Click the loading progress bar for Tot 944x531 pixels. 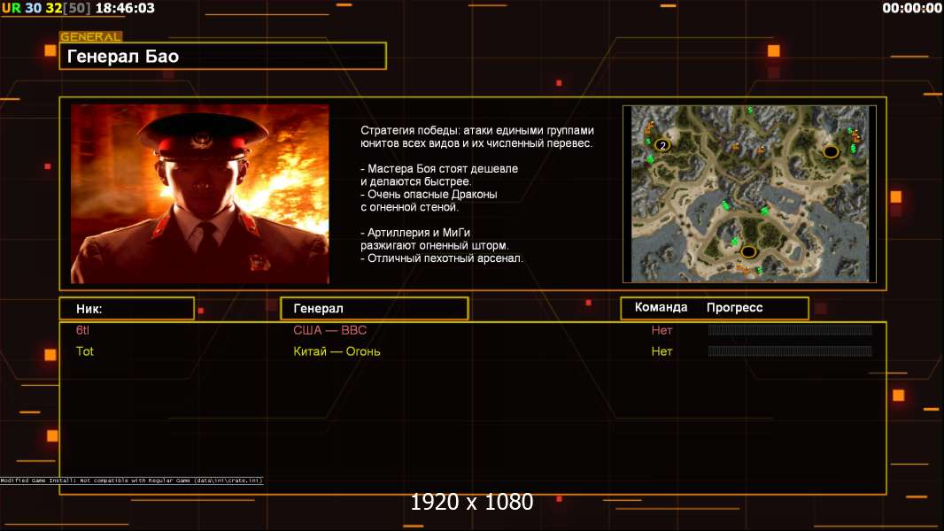pos(790,350)
